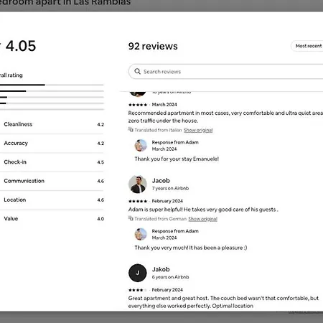The image size is (323, 323).
Task: Click the Jakob reviewer name
Action: [x=161, y=269]
